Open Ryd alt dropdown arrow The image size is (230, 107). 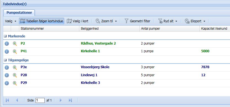[176, 21]
